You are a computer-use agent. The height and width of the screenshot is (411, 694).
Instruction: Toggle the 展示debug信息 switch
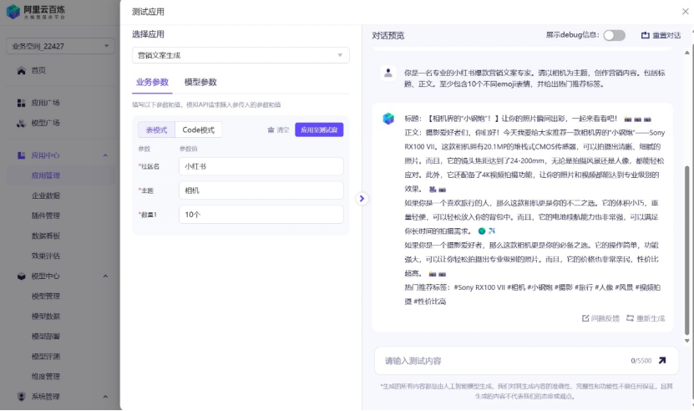[615, 35]
